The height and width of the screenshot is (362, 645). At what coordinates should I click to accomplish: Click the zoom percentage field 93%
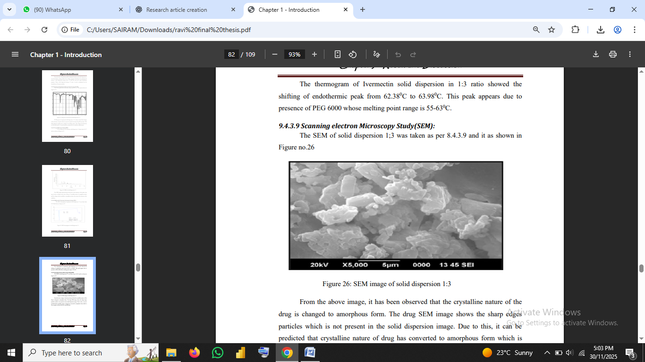point(295,55)
